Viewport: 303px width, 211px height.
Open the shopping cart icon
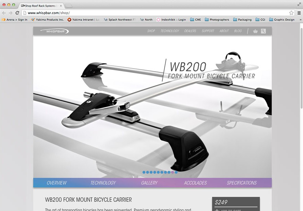(255, 31)
